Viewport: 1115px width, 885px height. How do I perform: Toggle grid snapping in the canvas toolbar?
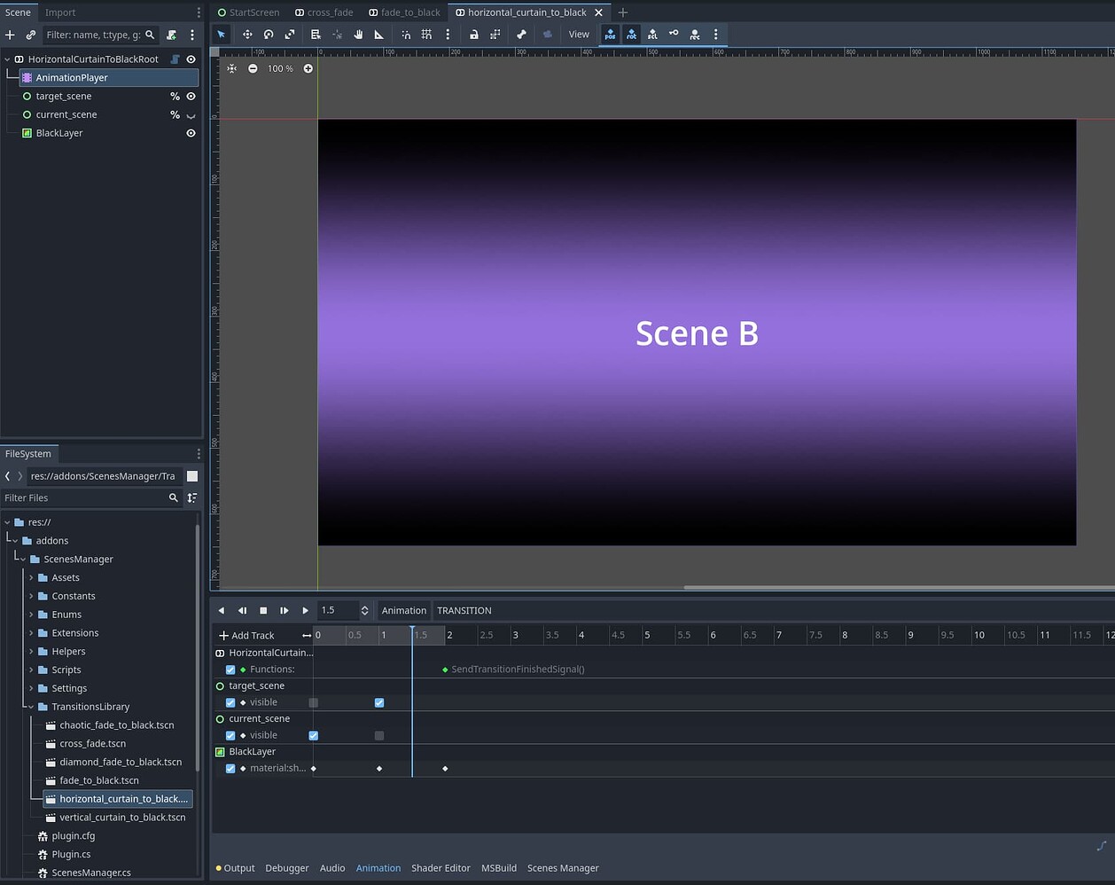tap(426, 34)
